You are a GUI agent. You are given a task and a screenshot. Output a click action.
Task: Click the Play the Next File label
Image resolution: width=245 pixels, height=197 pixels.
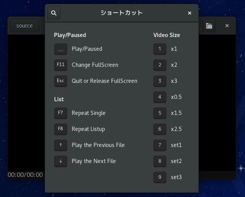[94, 161]
